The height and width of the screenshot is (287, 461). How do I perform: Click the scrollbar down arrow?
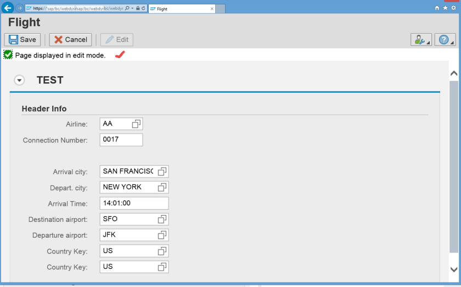pos(454,269)
